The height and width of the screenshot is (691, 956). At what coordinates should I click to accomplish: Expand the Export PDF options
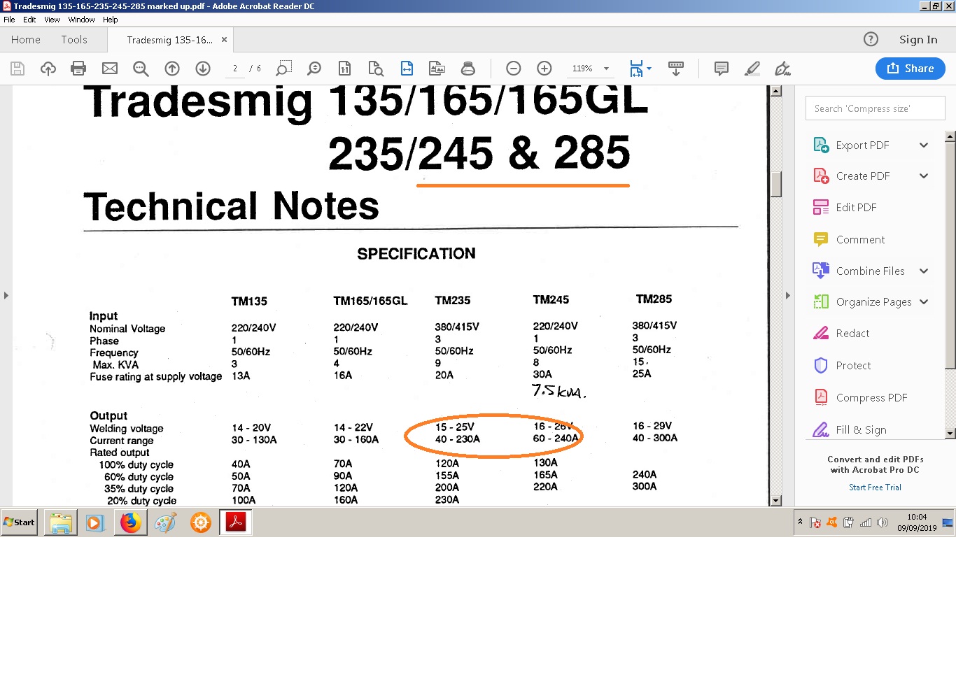click(924, 145)
